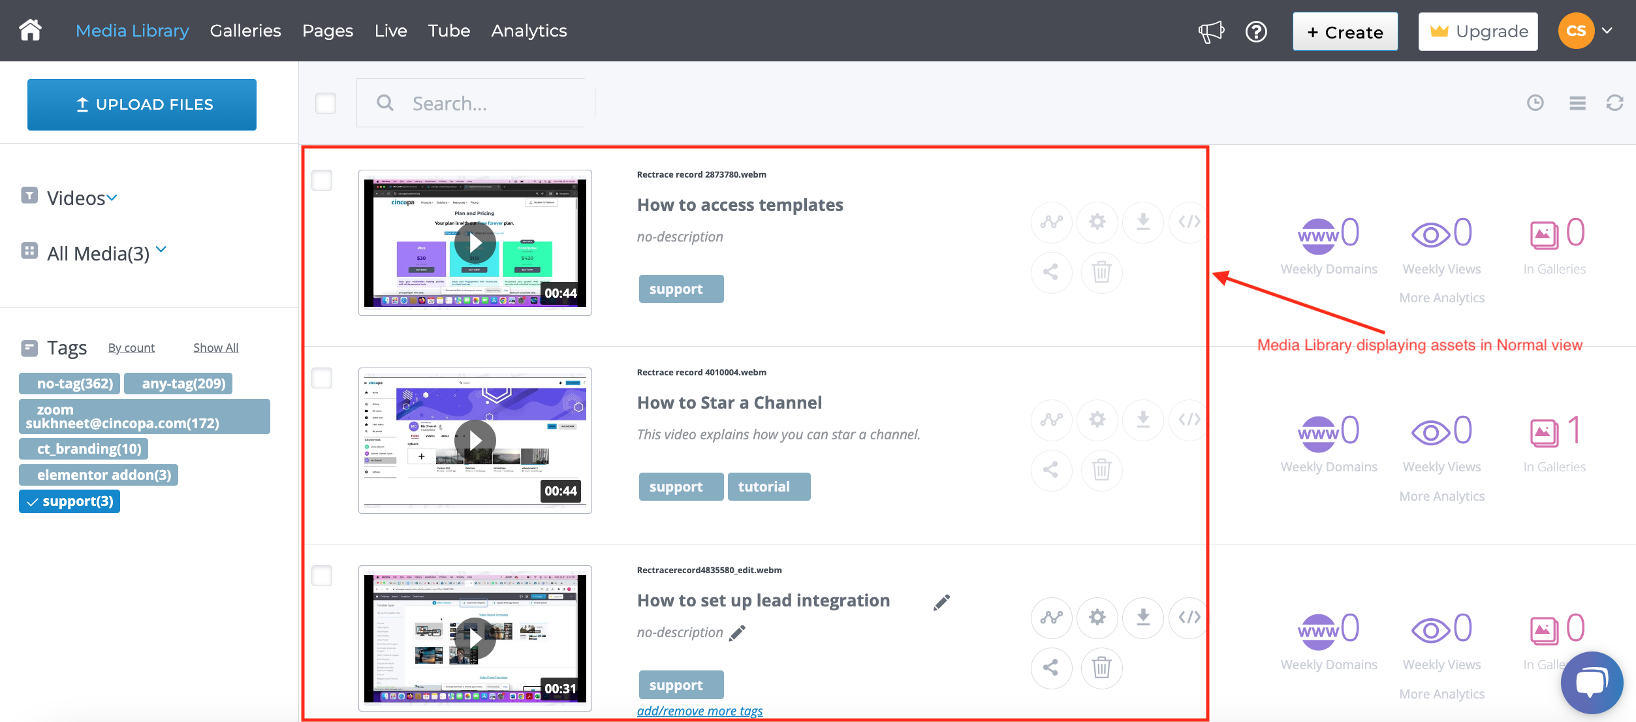
Task: Open the CS account dropdown arrow
Action: pyautogui.click(x=1608, y=31)
